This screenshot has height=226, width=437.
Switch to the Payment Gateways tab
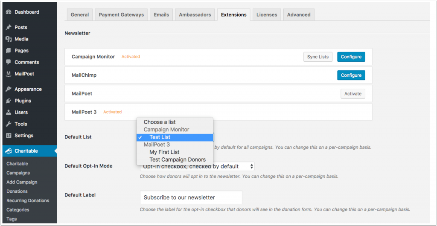121,15
